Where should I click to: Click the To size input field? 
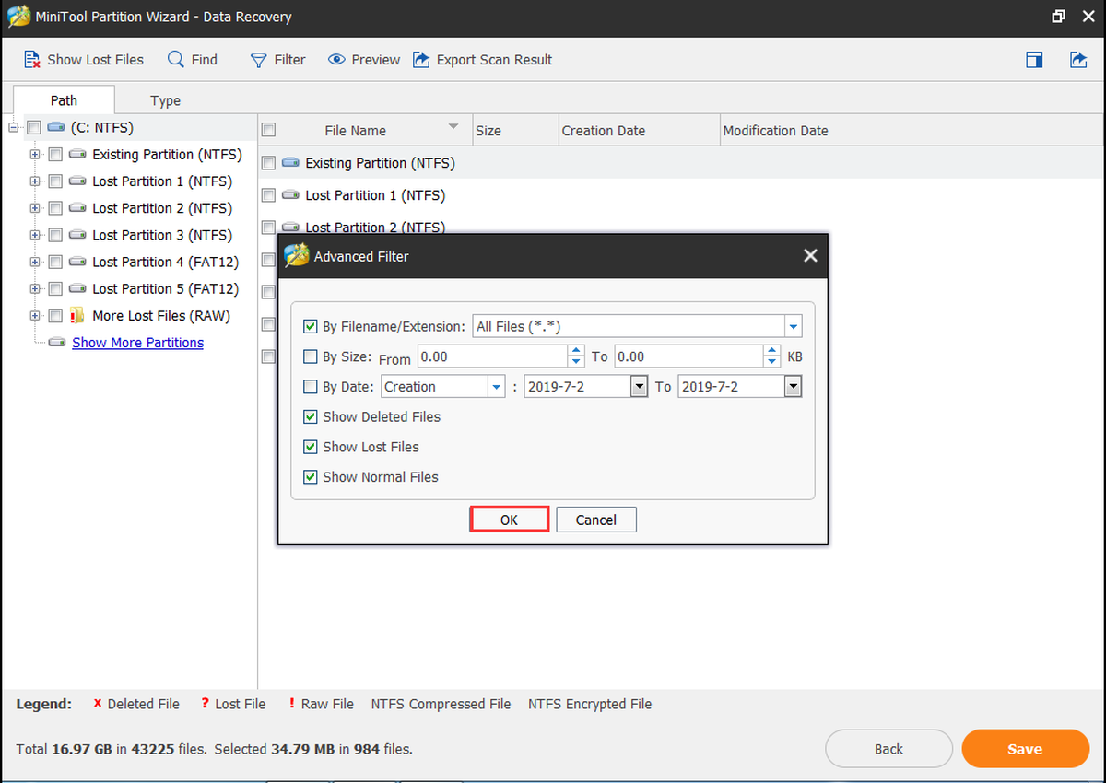689,356
